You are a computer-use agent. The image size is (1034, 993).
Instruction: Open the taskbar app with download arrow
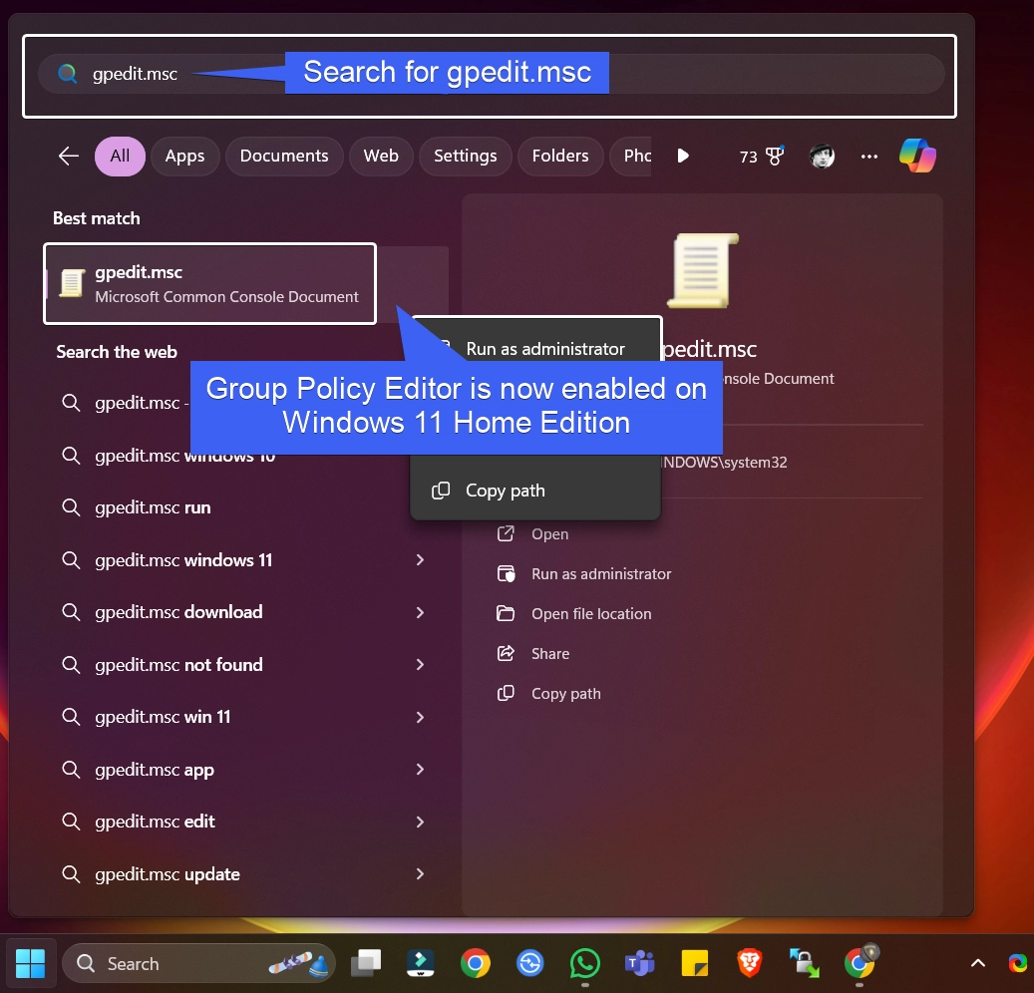pos(420,964)
